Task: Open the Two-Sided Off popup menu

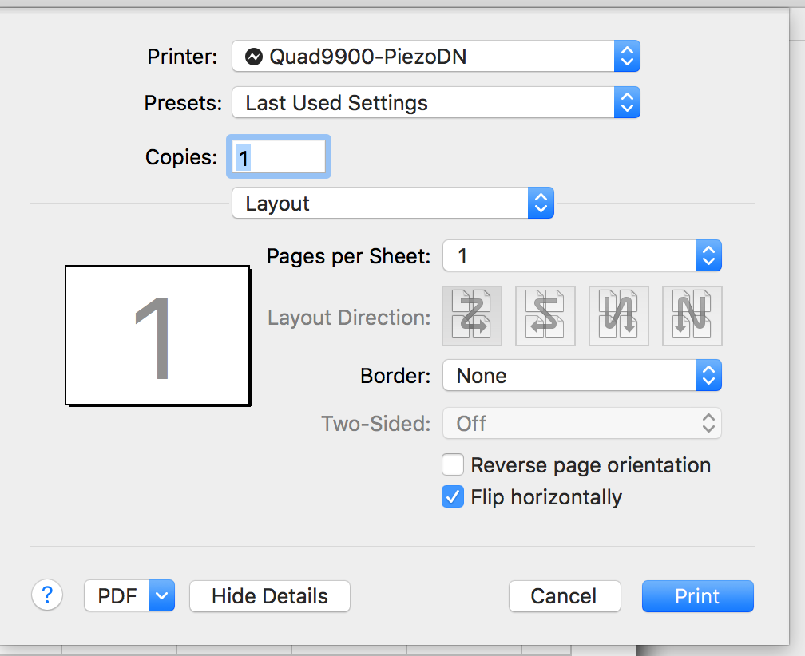Action: point(581,424)
